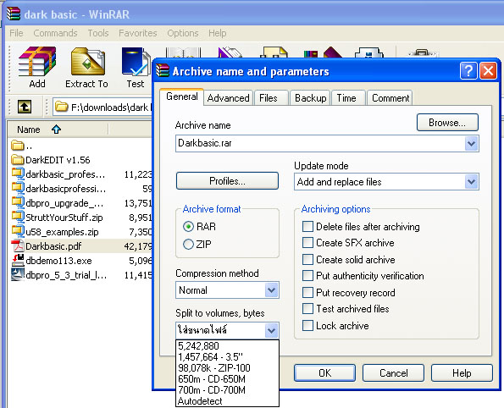Check the Lock archive option
Image resolution: width=504 pixels, height=408 pixels.
[x=307, y=325]
